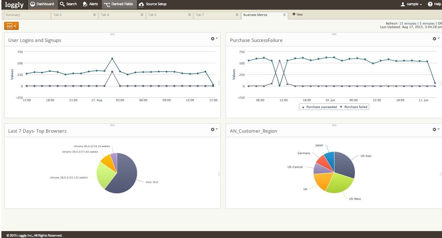
Task: Click the Help question mark icon
Action: [x=430, y=4]
